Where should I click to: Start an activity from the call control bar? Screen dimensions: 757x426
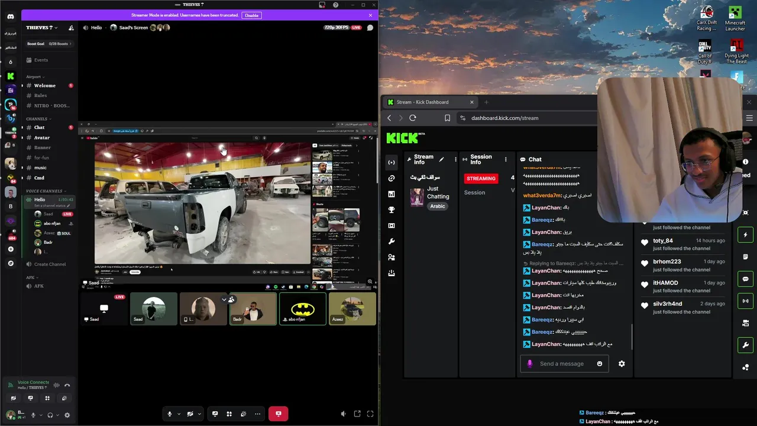coord(229,414)
